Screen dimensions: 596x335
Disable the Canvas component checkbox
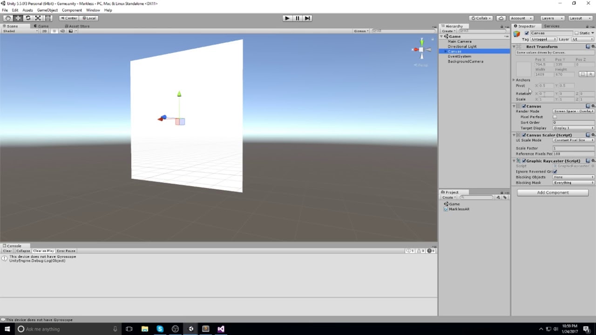coord(524,106)
